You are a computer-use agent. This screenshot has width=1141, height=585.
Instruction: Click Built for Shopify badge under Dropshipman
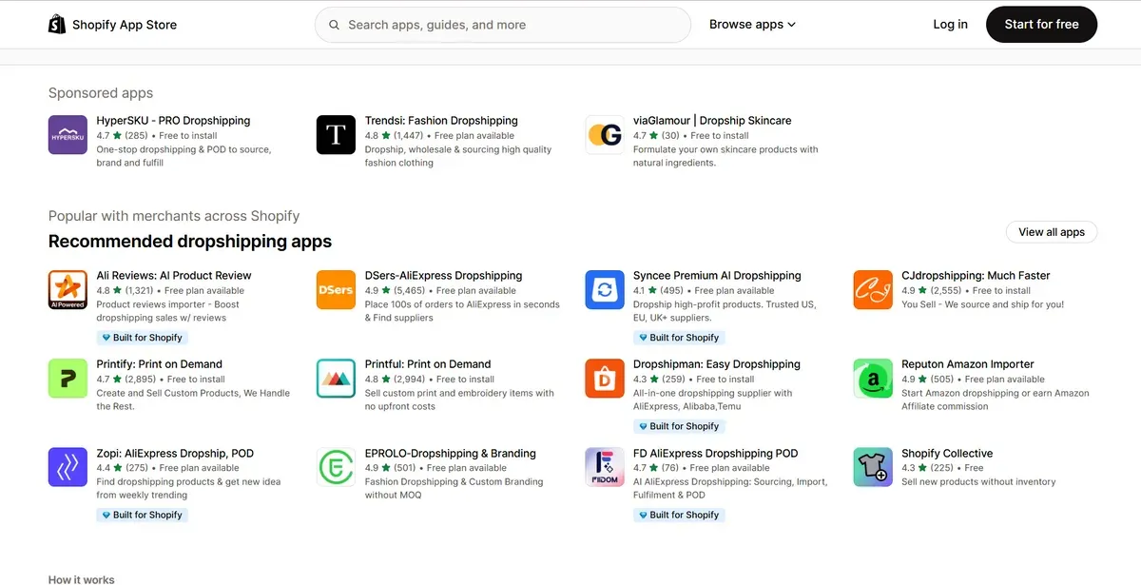[679, 426]
